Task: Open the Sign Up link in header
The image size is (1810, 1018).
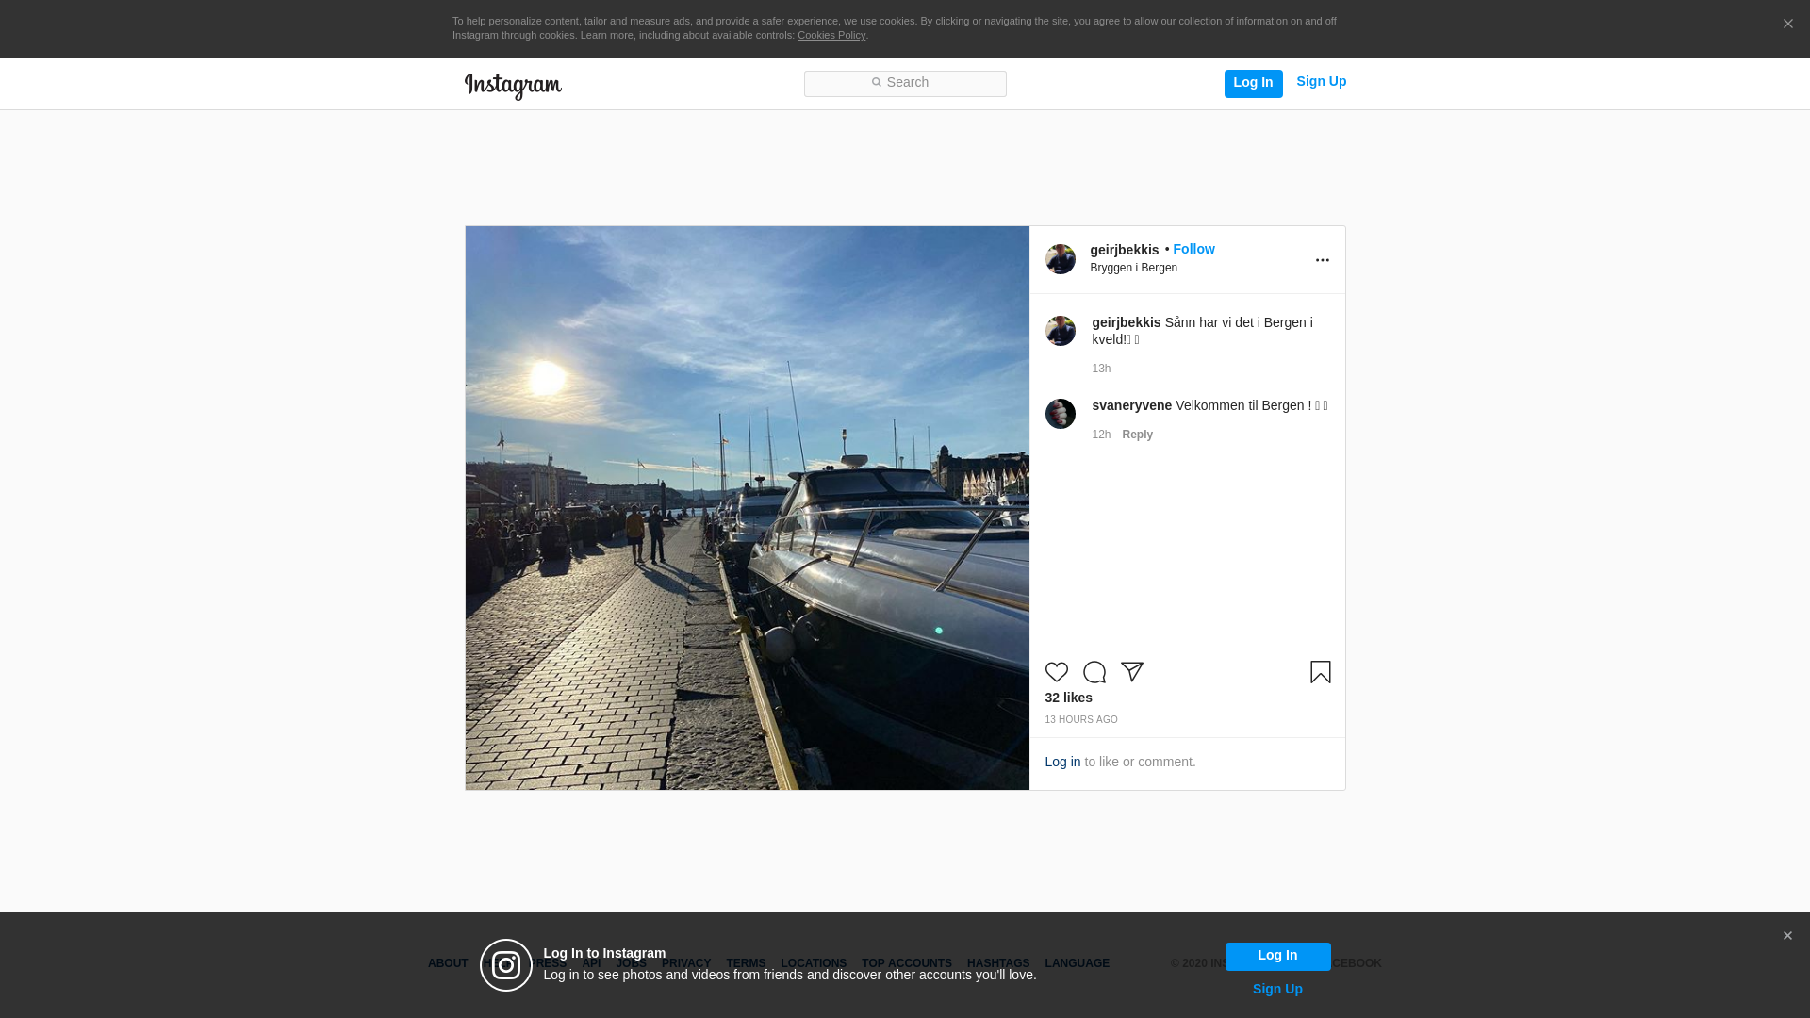Action: tap(1321, 82)
